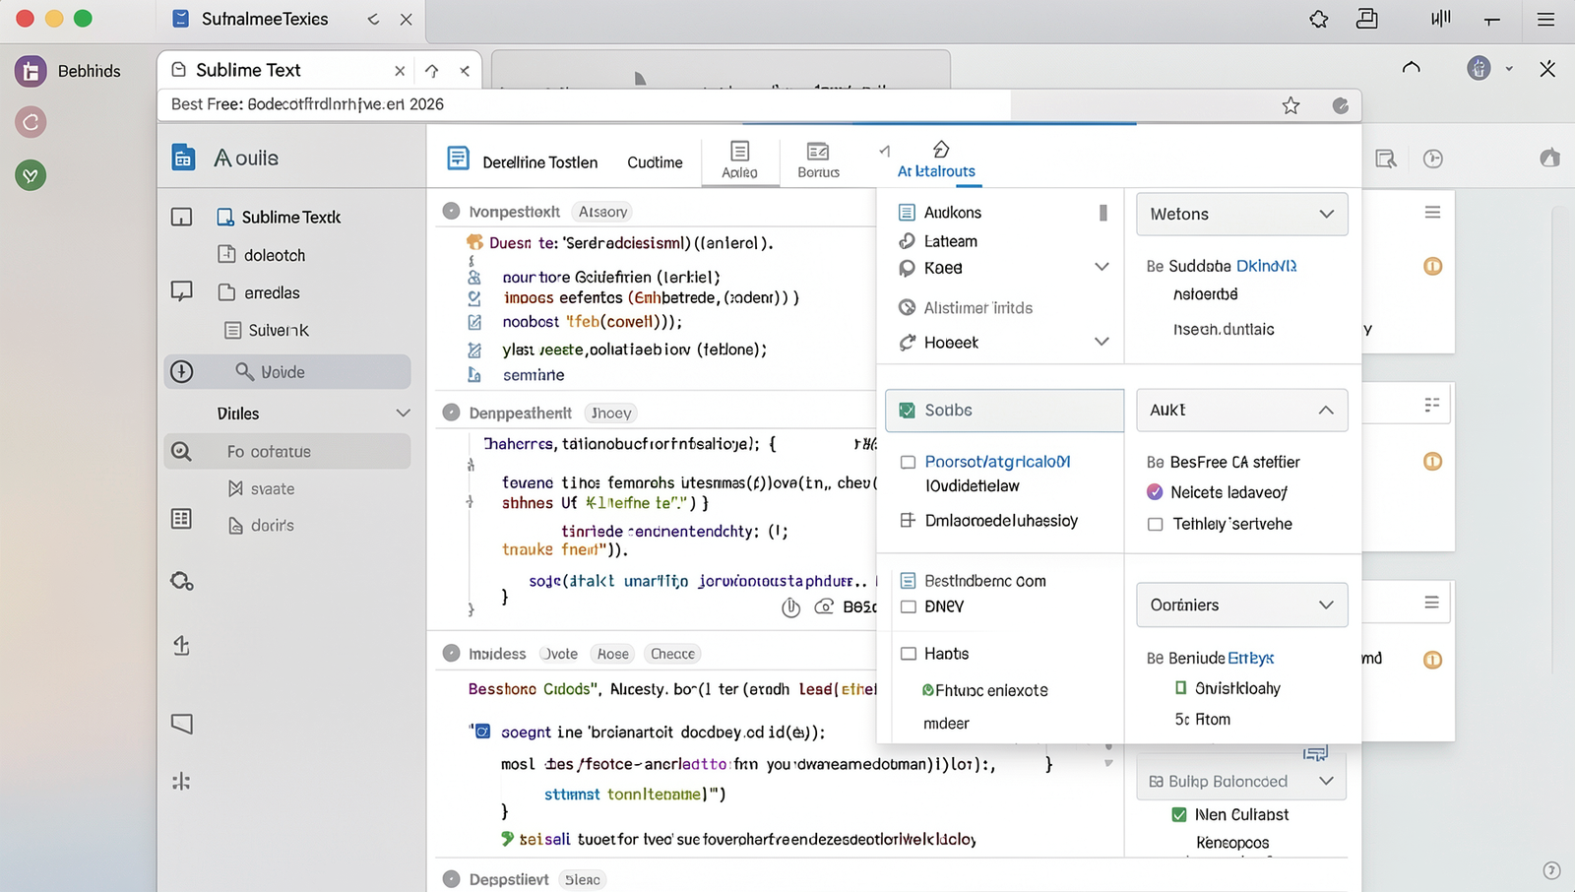The image size is (1575, 892).
Task: Click the clock icon right of the toolbar
Action: (1433, 159)
